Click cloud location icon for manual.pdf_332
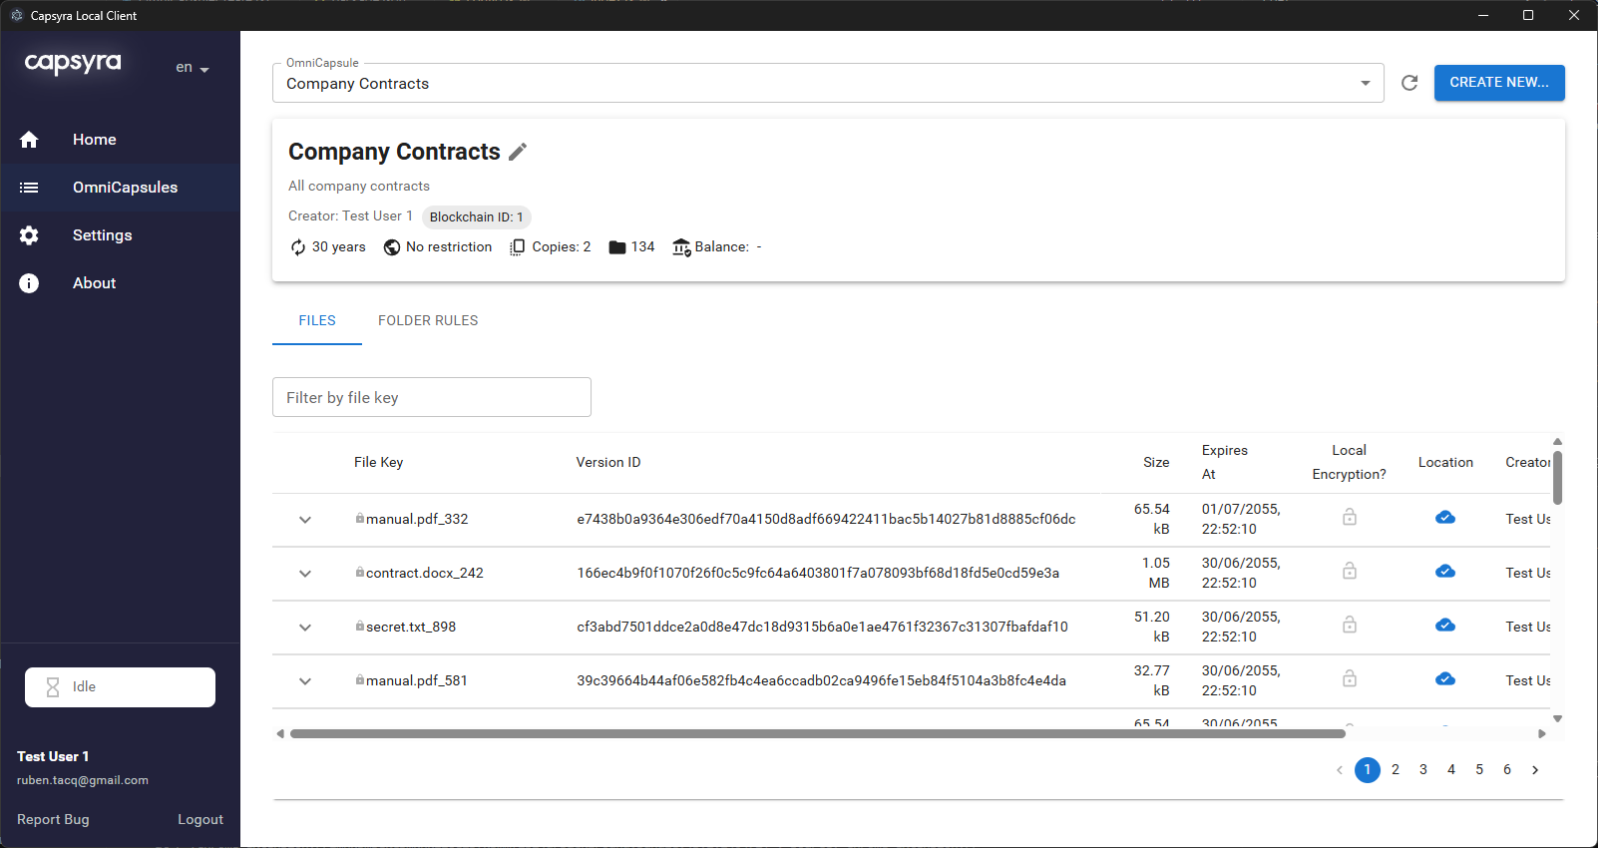 coord(1445,517)
